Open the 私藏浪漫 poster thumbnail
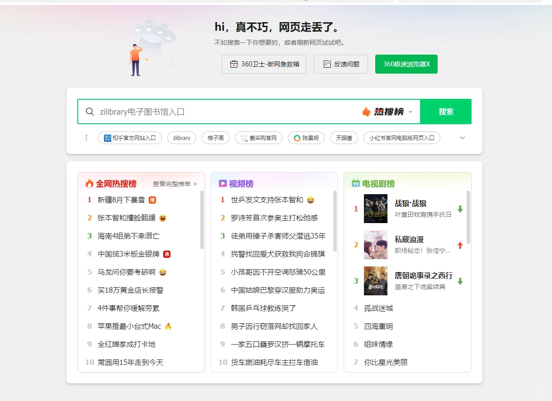This screenshot has height=401, width=552. click(x=376, y=245)
